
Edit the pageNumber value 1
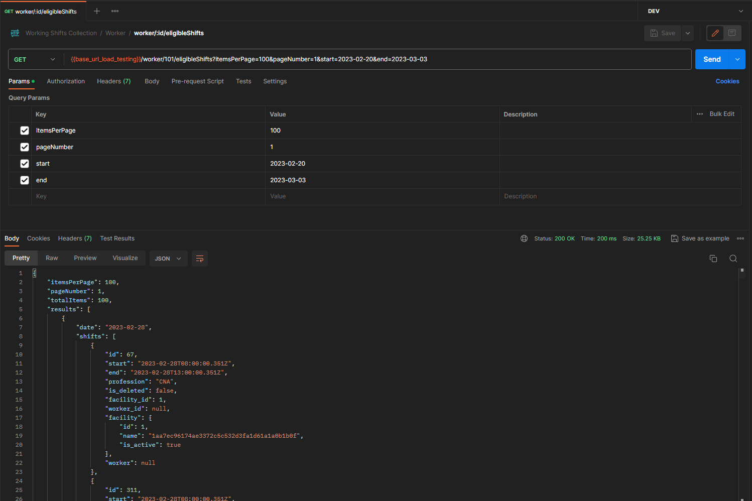point(383,147)
